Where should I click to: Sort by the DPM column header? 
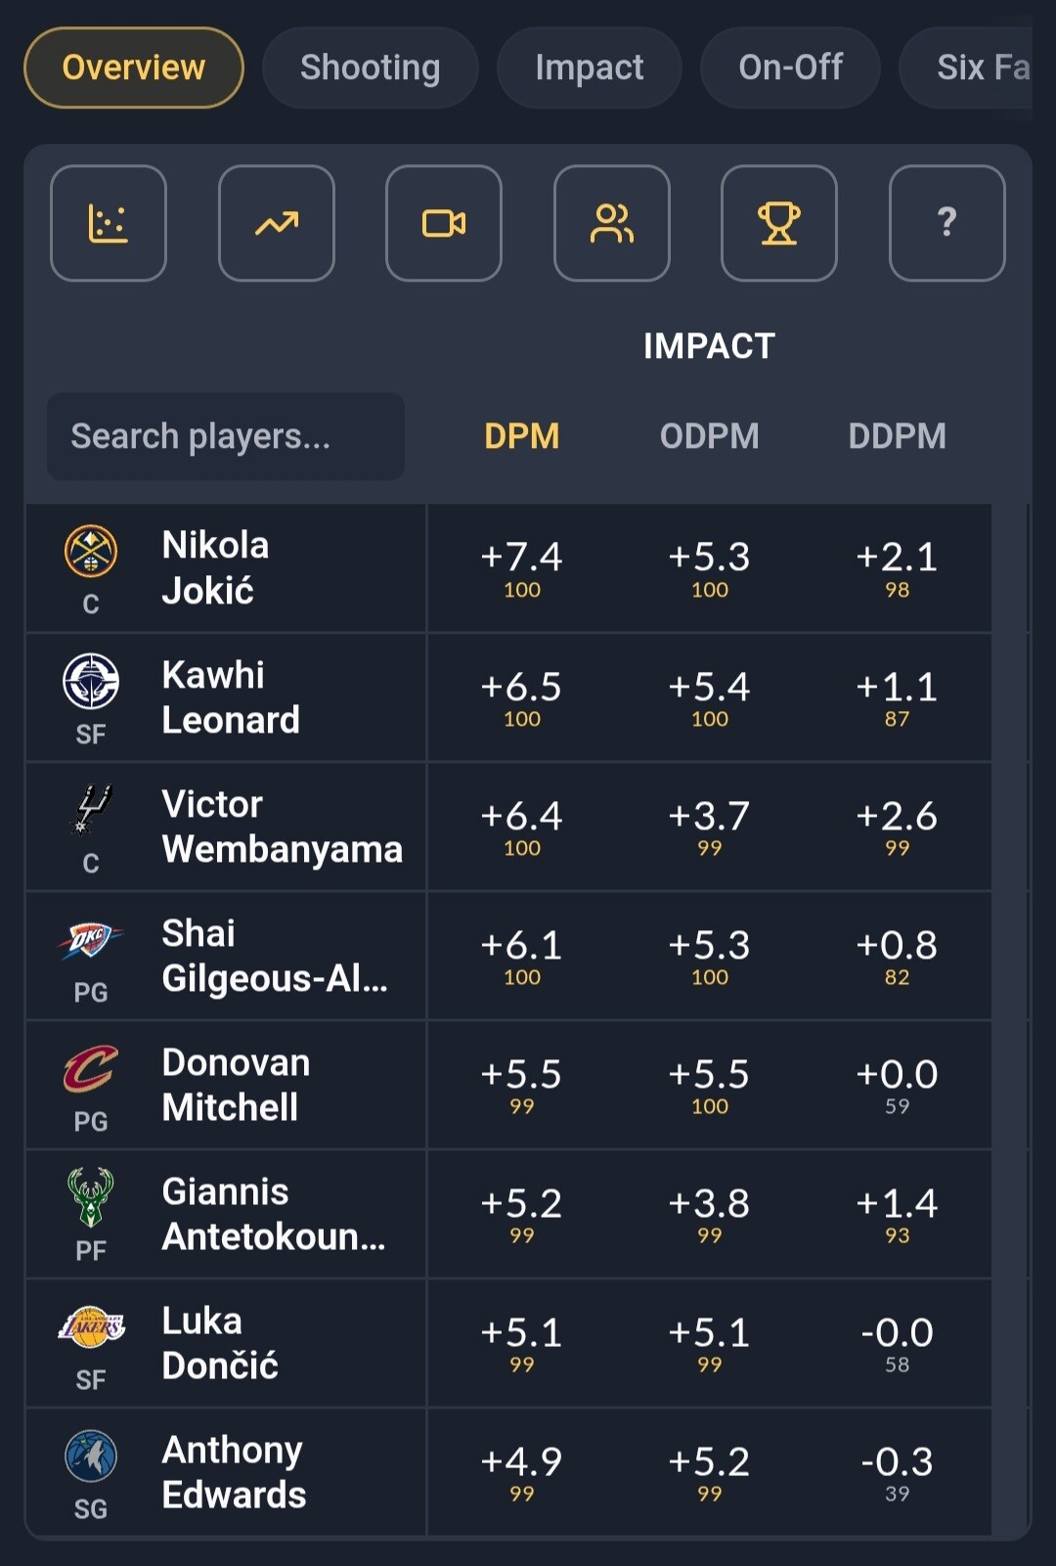tap(522, 436)
